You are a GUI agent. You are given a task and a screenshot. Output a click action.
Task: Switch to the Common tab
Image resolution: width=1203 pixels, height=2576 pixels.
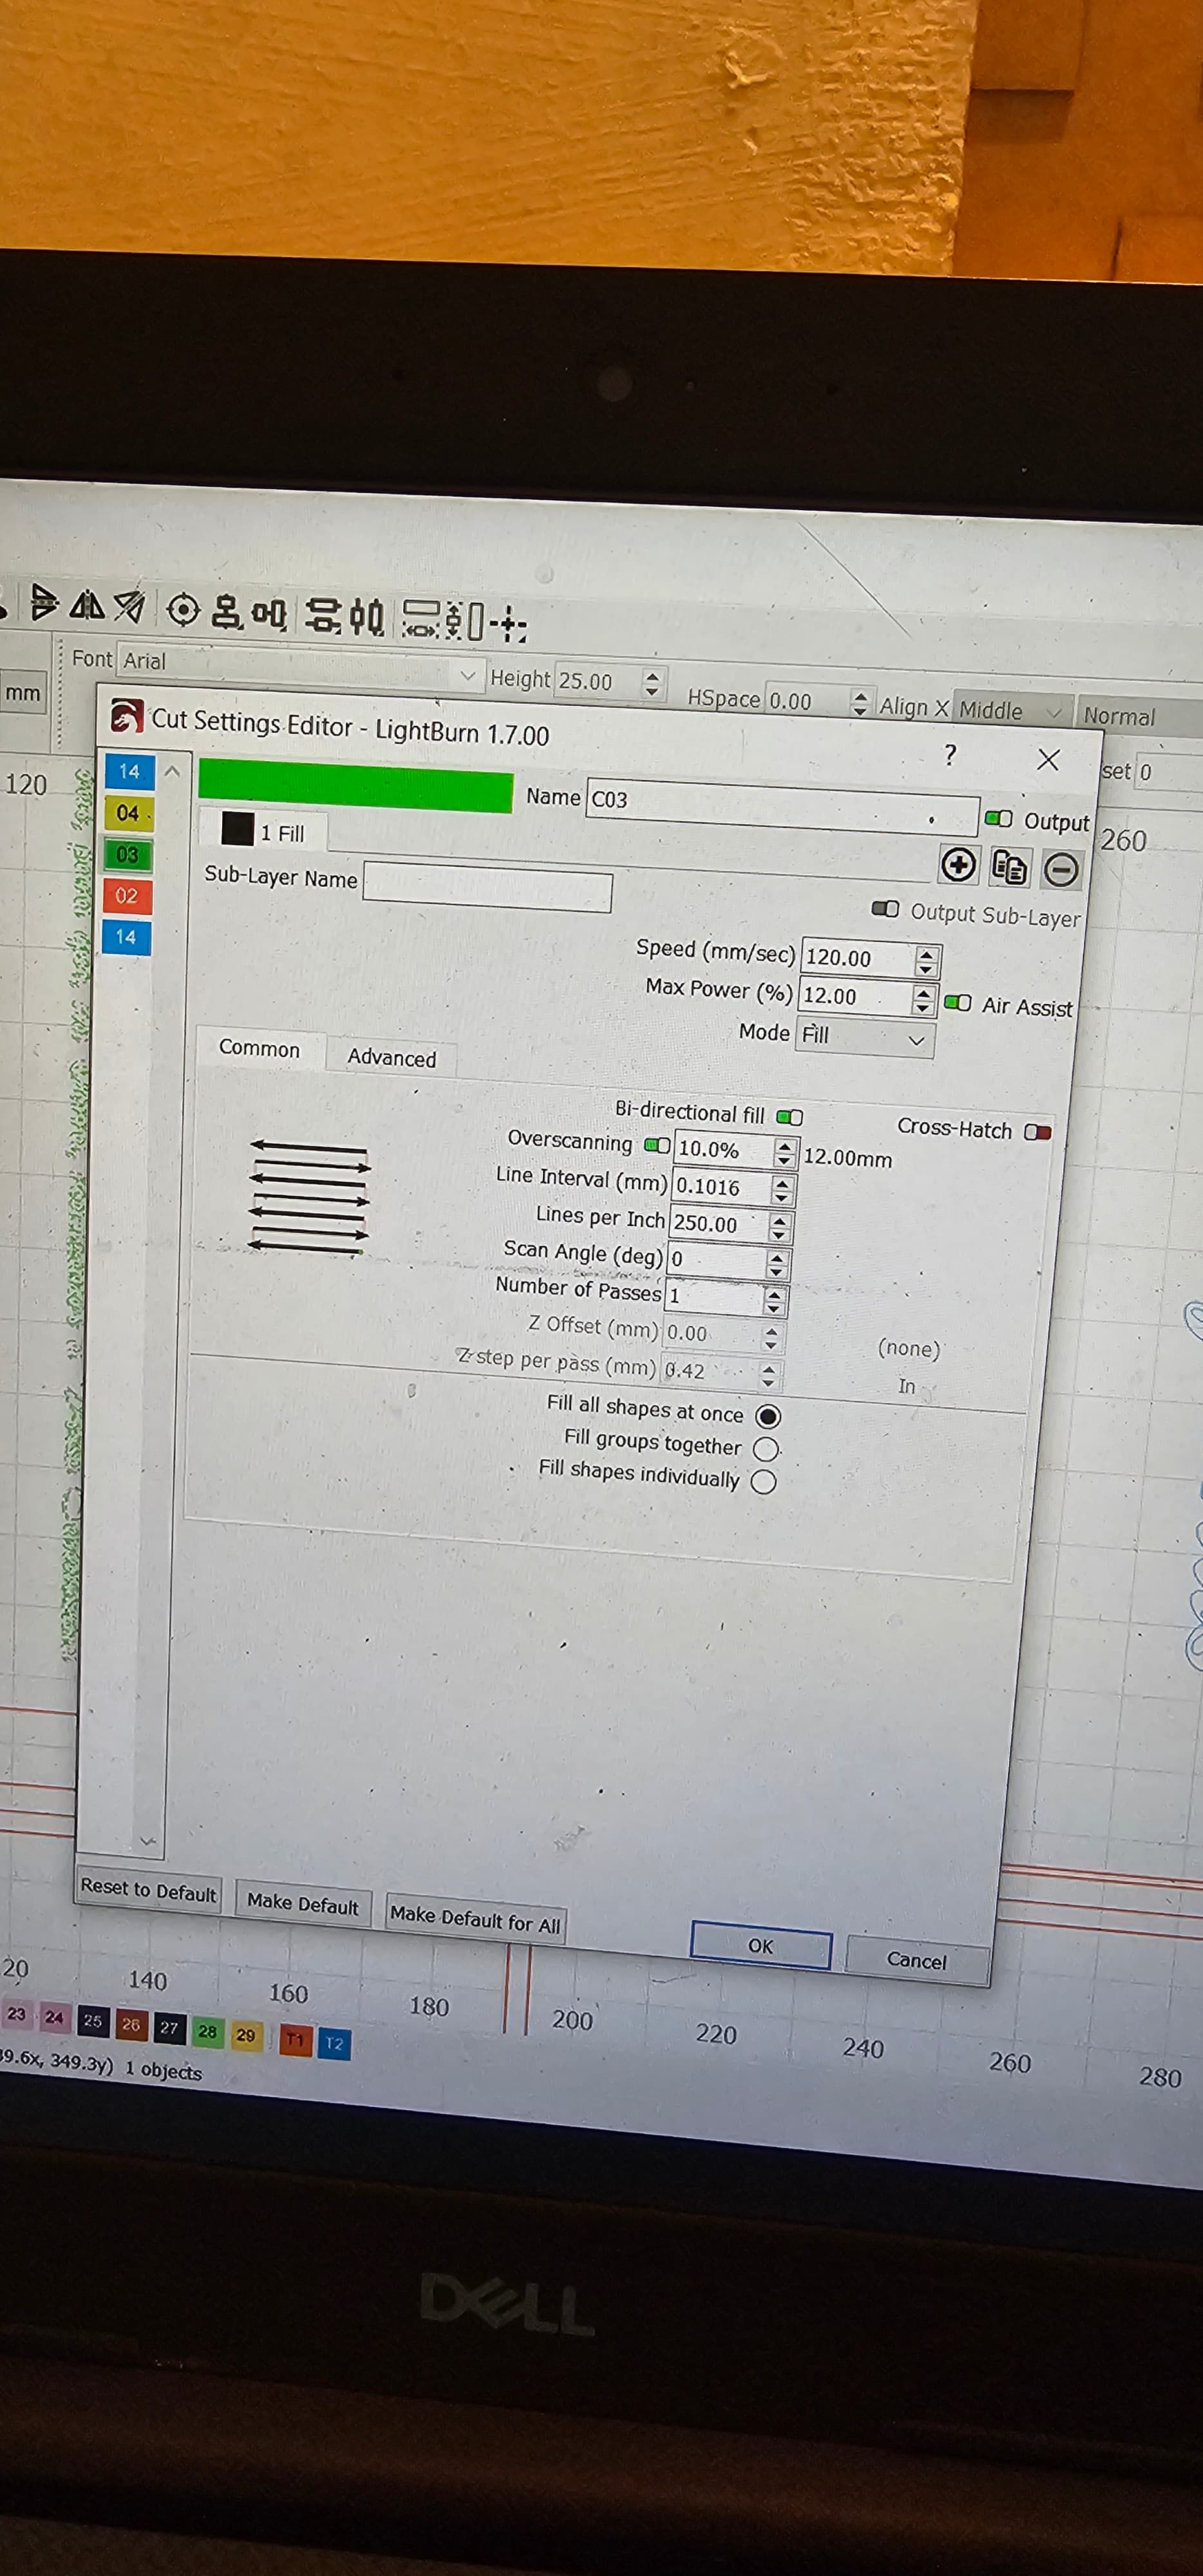pos(259,1048)
